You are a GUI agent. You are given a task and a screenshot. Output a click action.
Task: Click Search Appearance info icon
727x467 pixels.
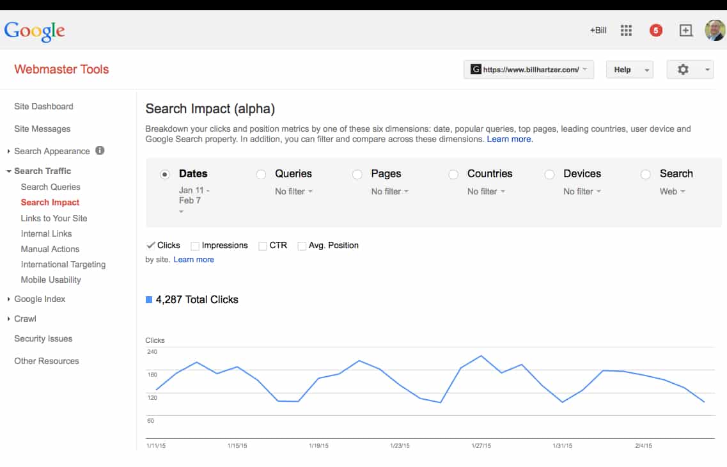coord(100,151)
